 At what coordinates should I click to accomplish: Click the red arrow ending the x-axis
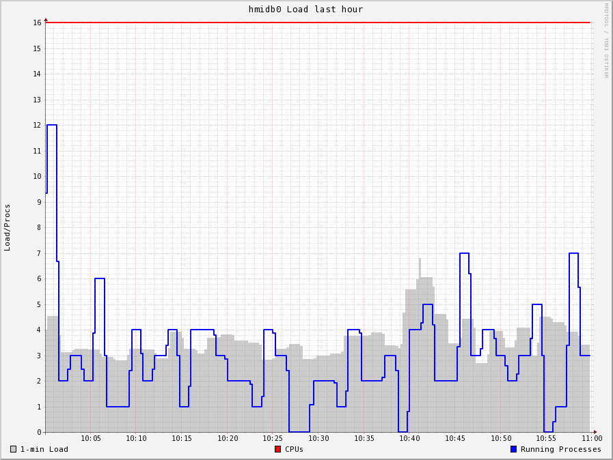pos(595,432)
